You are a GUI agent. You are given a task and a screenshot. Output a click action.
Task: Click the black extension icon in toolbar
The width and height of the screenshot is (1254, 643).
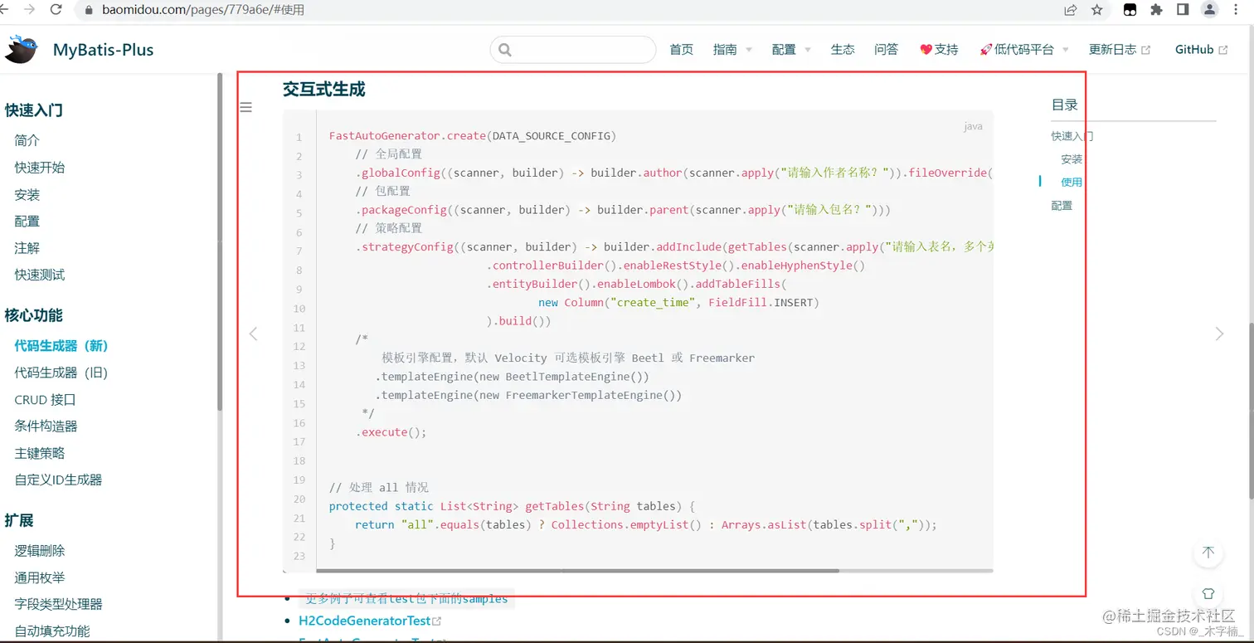[x=1130, y=10]
